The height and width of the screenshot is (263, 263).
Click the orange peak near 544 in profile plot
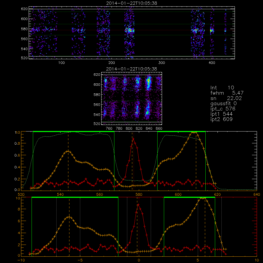click(x=68, y=151)
